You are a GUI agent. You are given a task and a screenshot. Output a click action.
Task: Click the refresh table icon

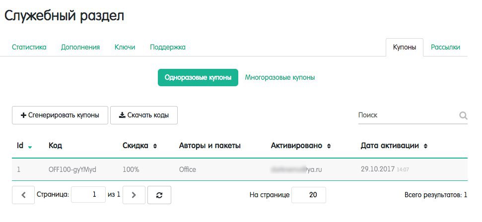(159, 195)
